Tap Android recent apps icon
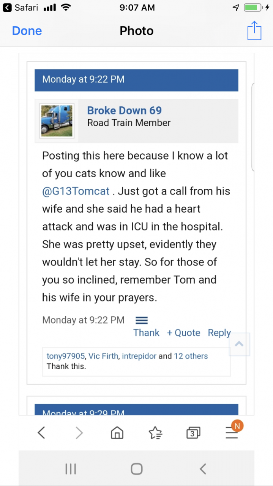 [71, 469]
